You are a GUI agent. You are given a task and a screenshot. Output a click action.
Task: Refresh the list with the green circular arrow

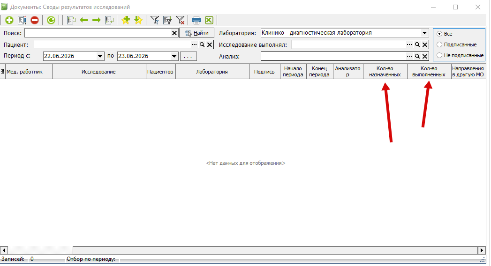[x=51, y=20]
